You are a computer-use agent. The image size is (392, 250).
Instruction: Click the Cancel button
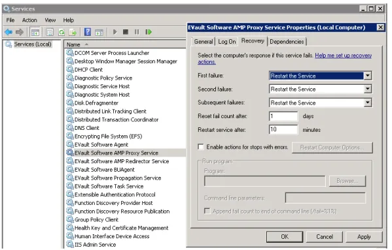pos(325,236)
